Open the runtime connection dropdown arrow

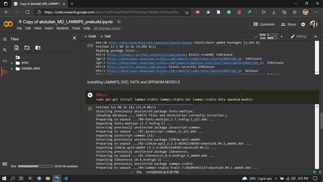pyautogui.click(x=282, y=36)
